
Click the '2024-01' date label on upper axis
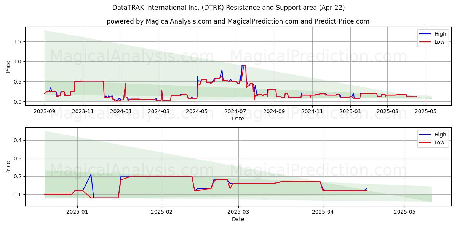[x=121, y=112]
